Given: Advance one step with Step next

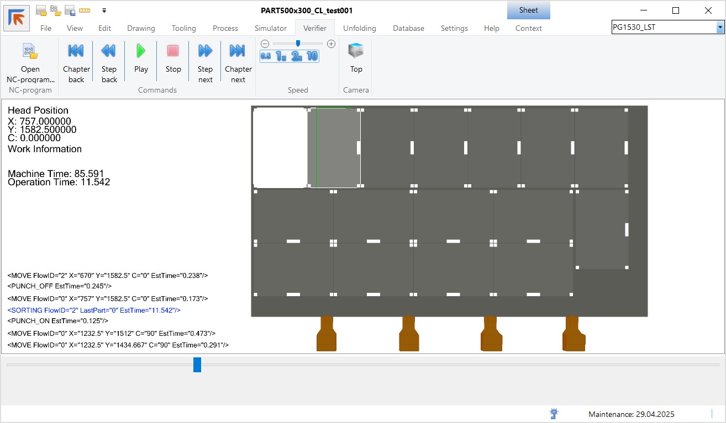Looking at the screenshot, I should pyautogui.click(x=205, y=52).
